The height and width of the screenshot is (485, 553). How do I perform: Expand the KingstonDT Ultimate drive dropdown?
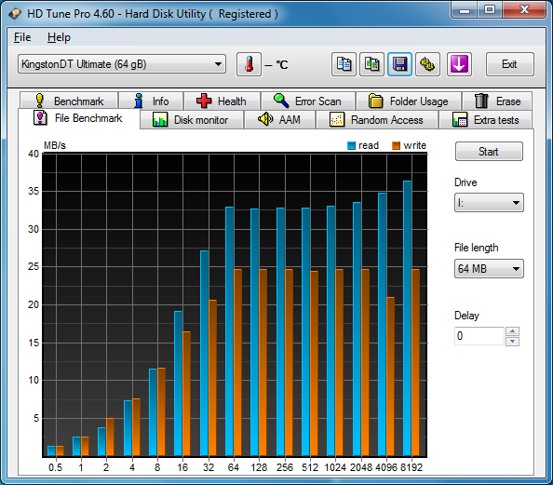pos(122,64)
